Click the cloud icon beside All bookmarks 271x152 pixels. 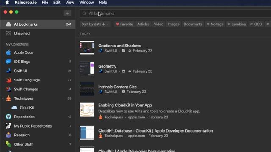coord(8,24)
